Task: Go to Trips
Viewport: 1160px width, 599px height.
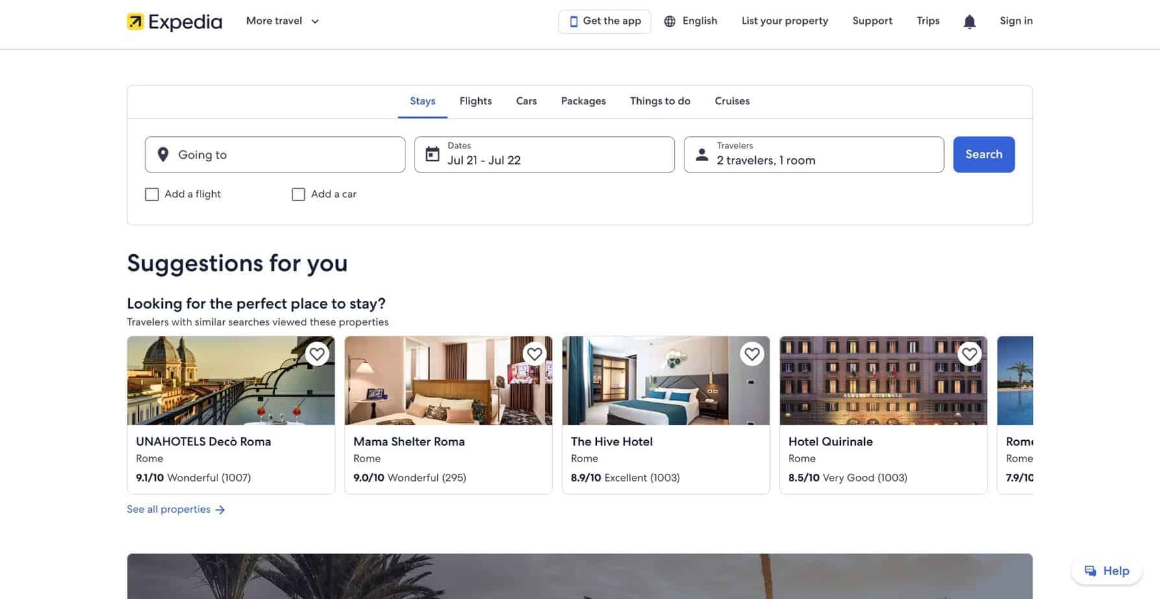Action: pyautogui.click(x=928, y=21)
